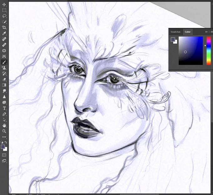Select the Smudge tool
Viewport: 213px width, 195px height.
[x=4, y=91]
